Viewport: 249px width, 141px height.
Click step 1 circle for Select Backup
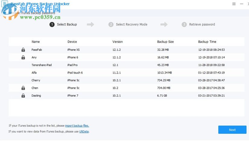pyautogui.click(x=52, y=25)
